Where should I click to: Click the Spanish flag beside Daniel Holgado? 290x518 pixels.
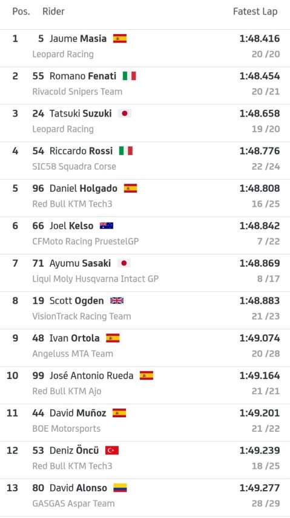(x=130, y=188)
